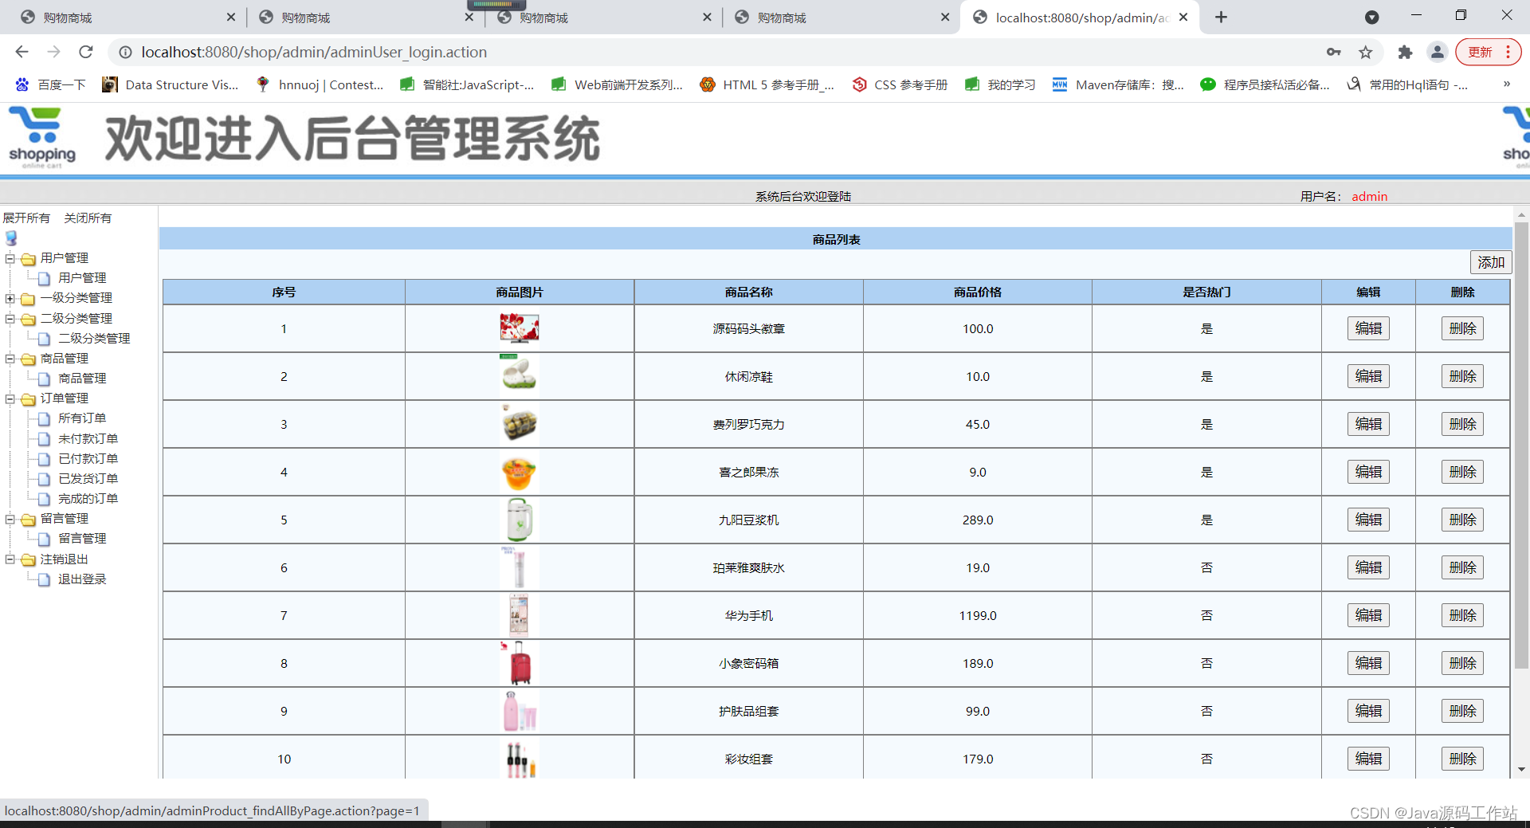Click 展开所有 to expand all nodes
1530x828 pixels.
click(x=26, y=218)
